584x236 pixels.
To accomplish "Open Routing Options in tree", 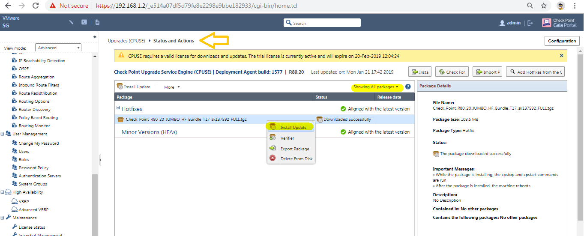I will point(34,102).
